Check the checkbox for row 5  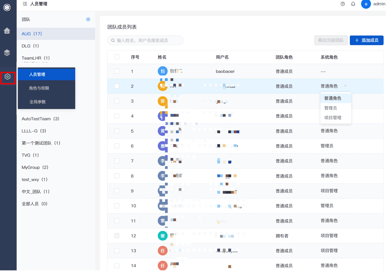pos(117,131)
